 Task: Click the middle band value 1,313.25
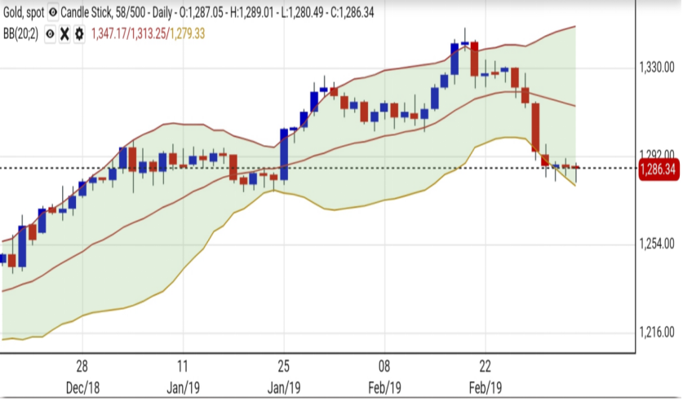[157, 33]
